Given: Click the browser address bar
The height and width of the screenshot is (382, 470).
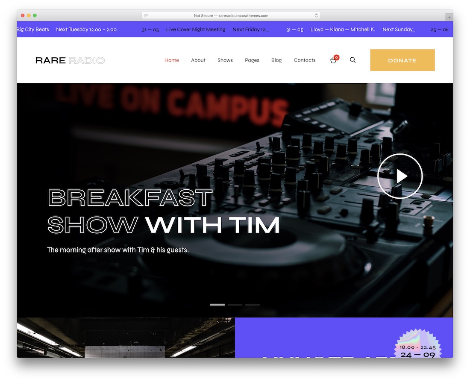Looking at the screenshot, I should 231,15.
